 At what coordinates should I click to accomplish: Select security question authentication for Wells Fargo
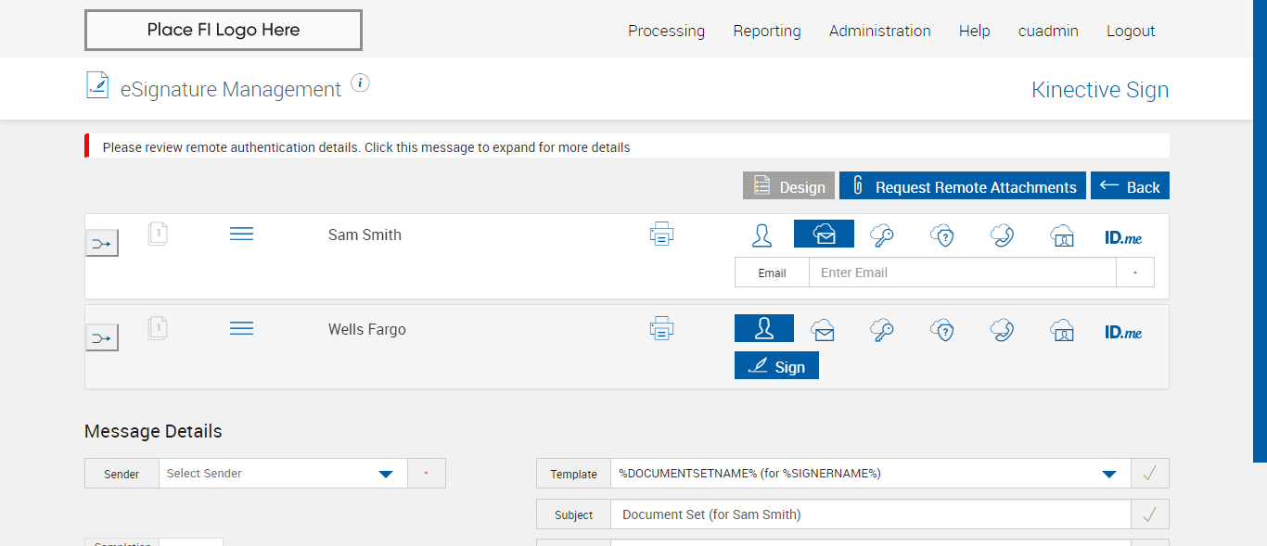942,330
